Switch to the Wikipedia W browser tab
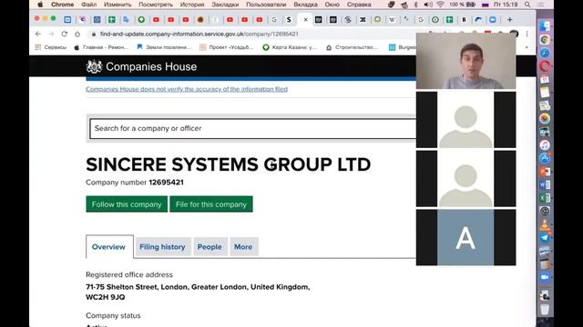583x327 pixels. point(392,20)
